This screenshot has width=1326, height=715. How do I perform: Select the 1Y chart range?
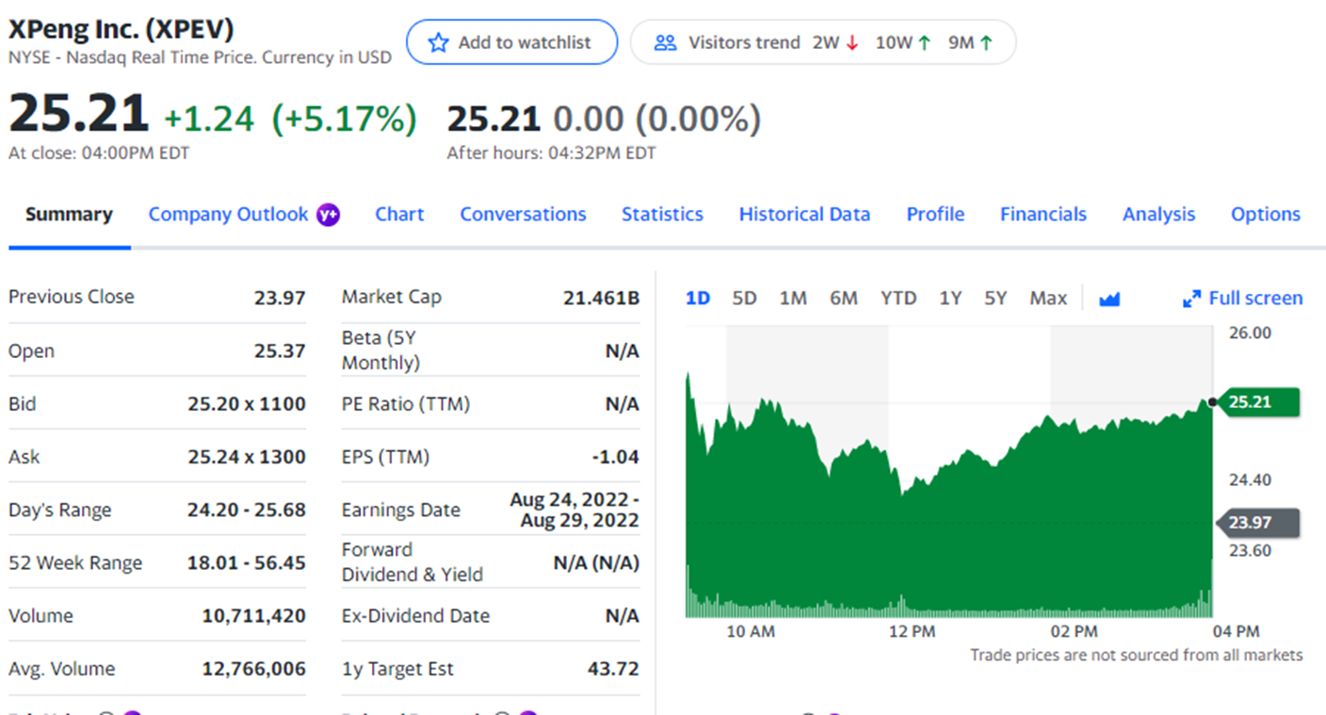(x=950, y=299)
